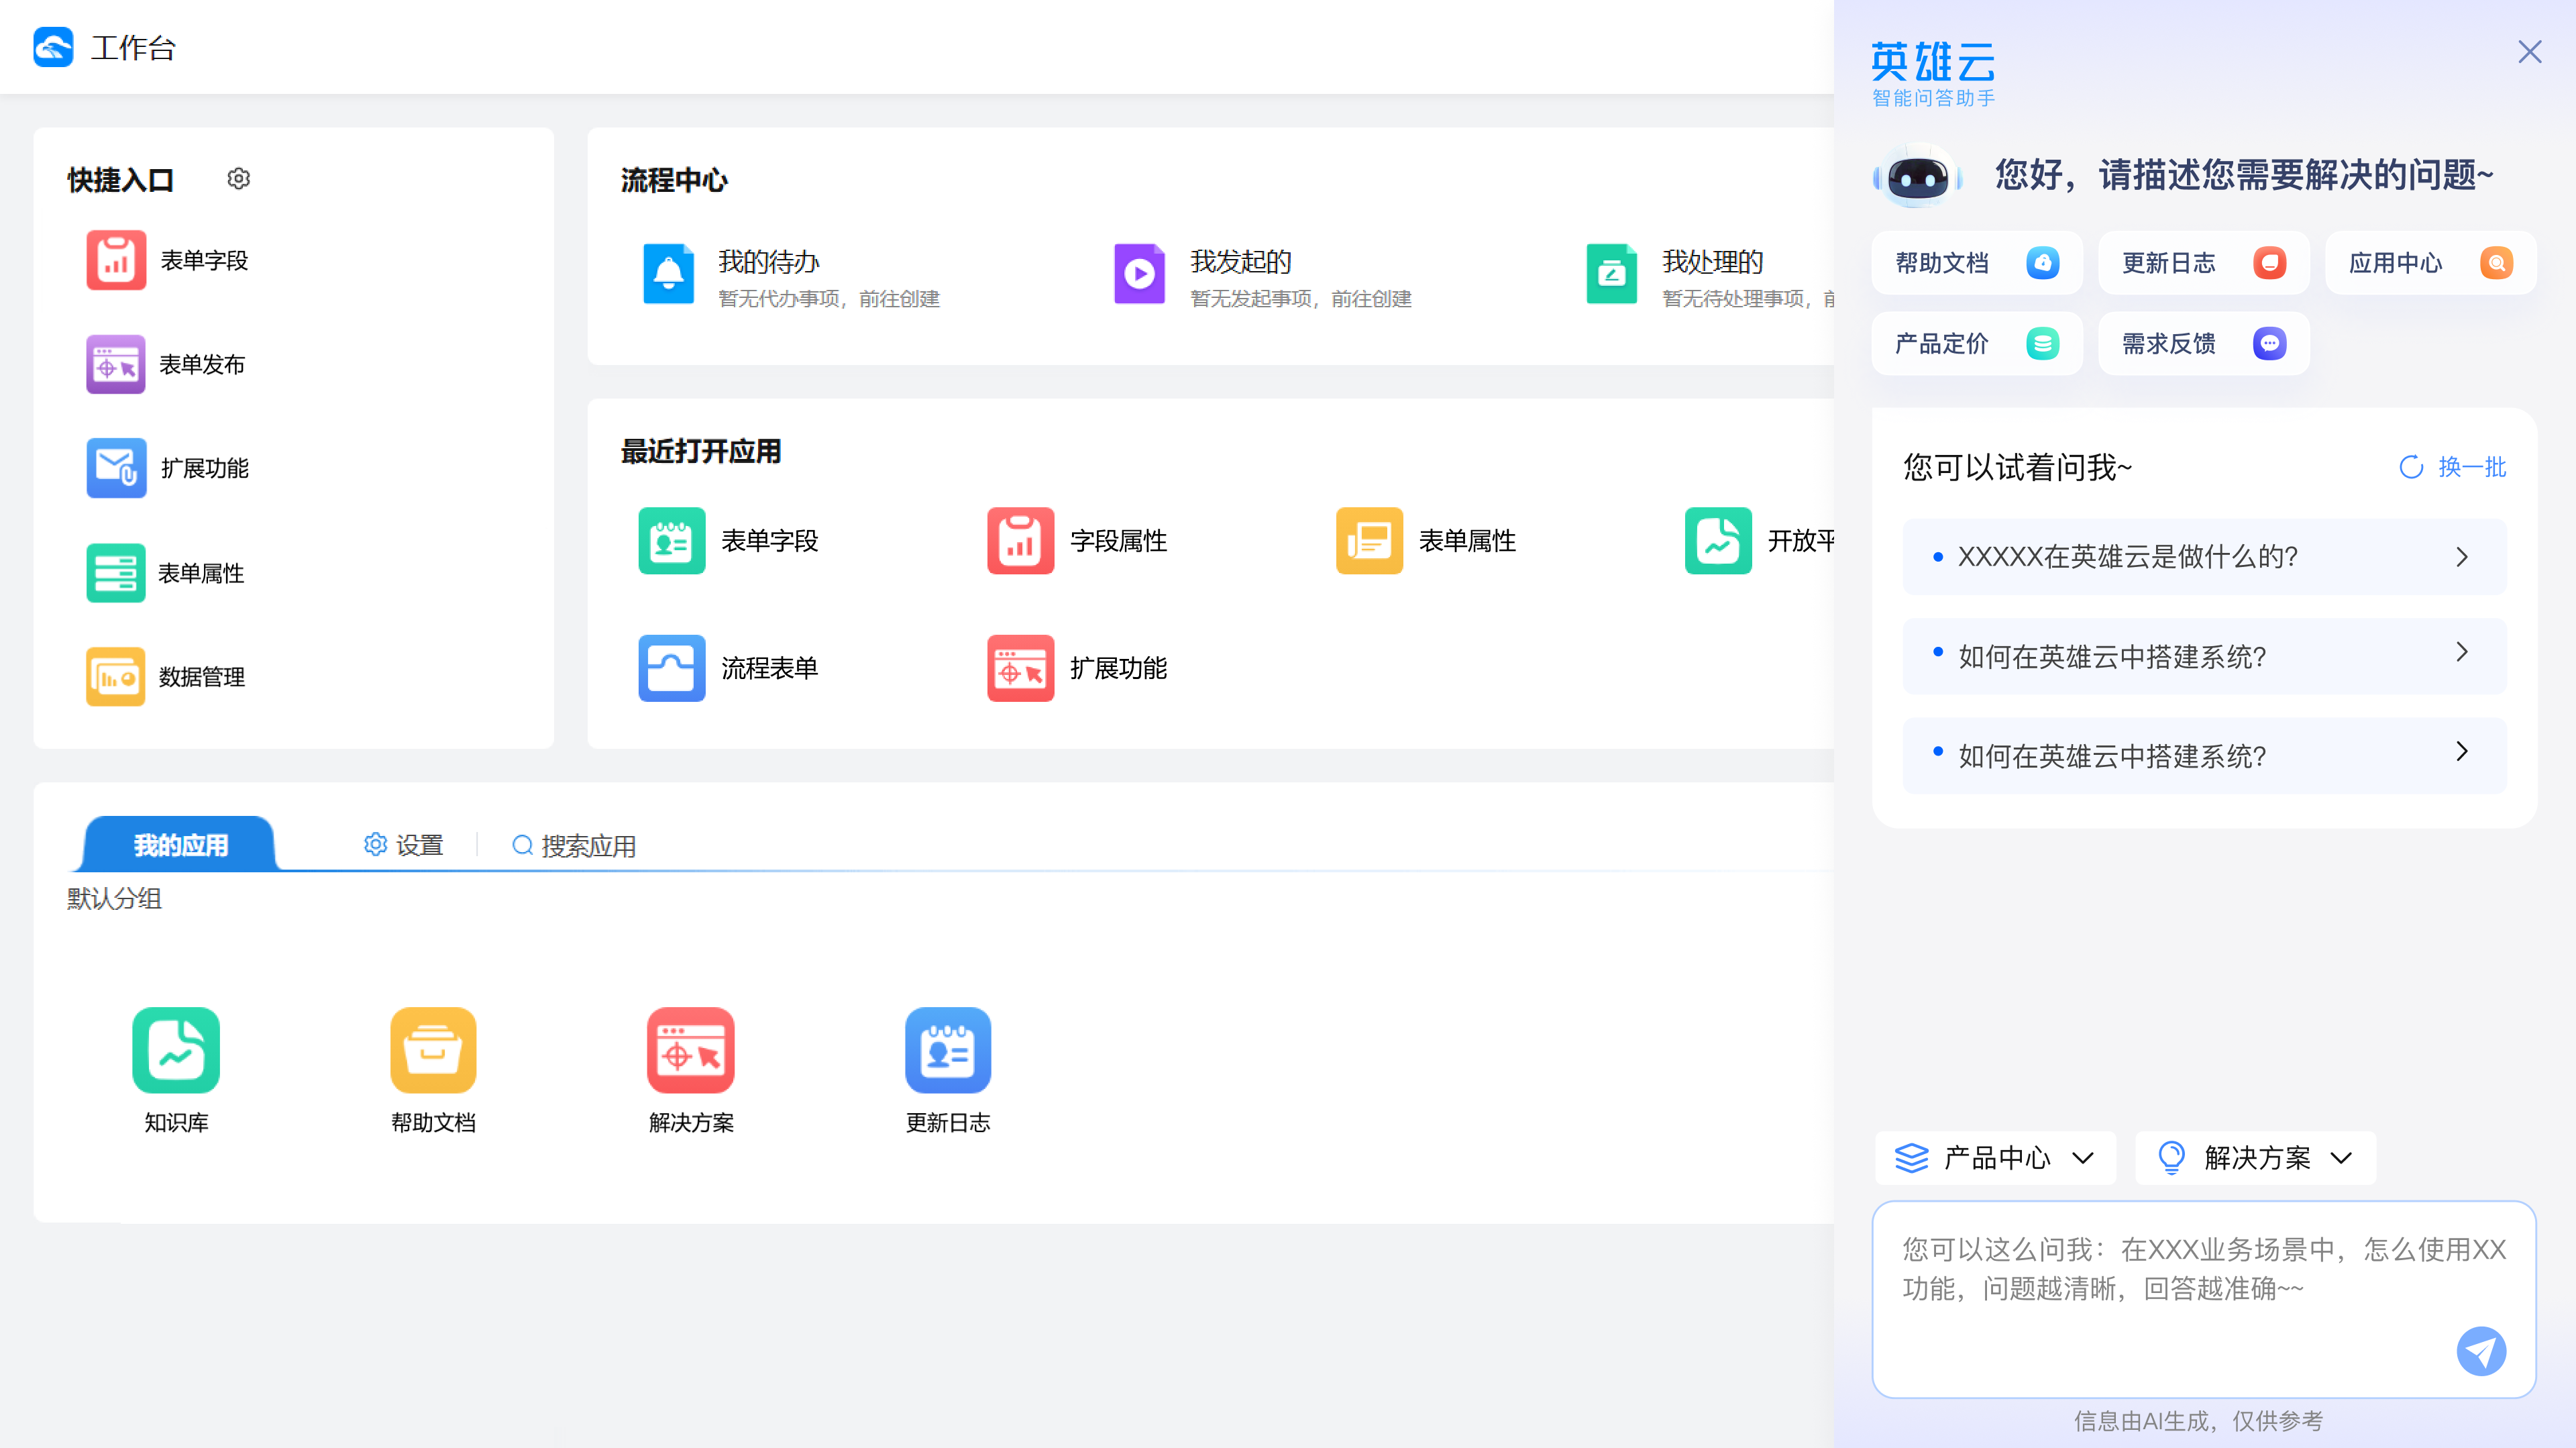Viewport: 2576px width, 1448px height.
Task: Open 表单发布 icon in 快捷入口
Action: click(116, 364)
